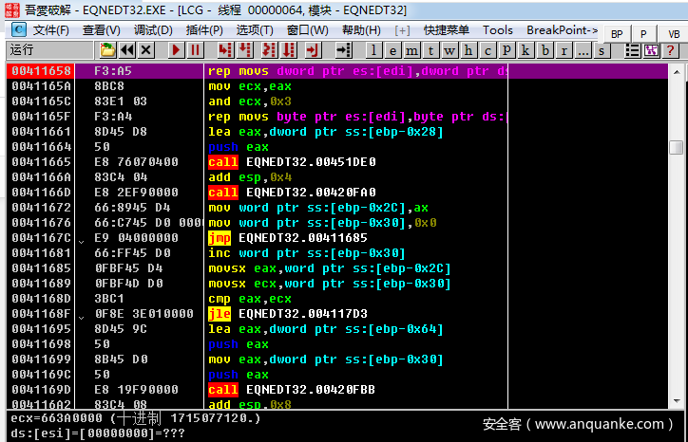This screenshot has width=688, height=442.
Task: Pause execution with the red pause icon
Action: (x=195, y=49)
